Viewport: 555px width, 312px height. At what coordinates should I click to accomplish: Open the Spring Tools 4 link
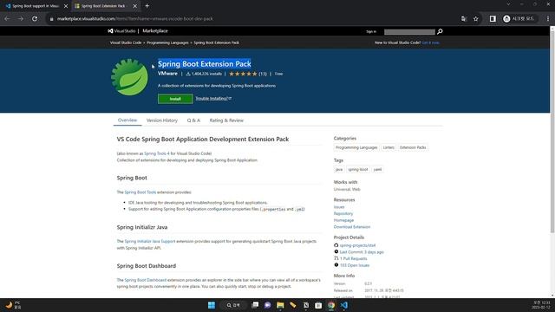pyautogui.click(x=156, y=153)
